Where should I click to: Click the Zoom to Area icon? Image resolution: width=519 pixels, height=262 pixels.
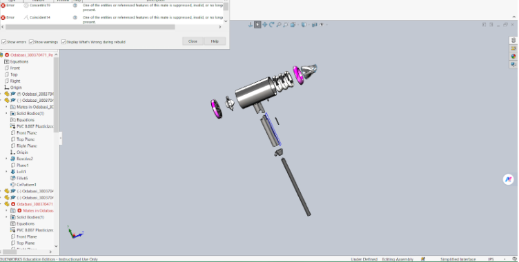286,25
